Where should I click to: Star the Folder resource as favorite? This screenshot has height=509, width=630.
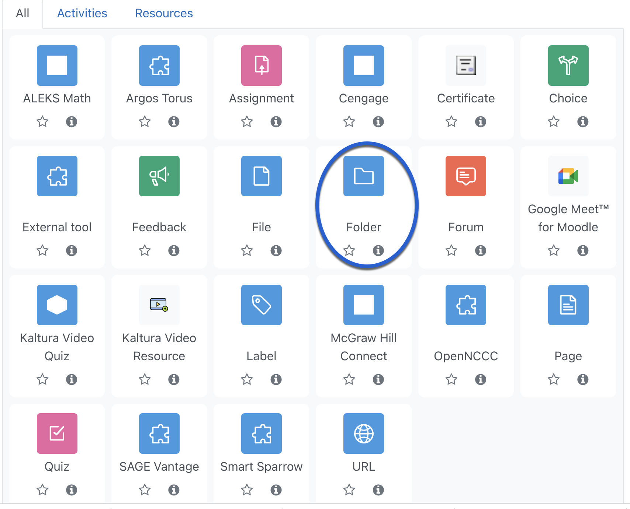349,250
